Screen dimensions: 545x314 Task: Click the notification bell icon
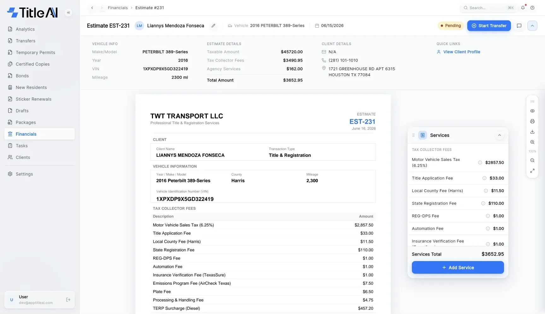coord(523,8)
